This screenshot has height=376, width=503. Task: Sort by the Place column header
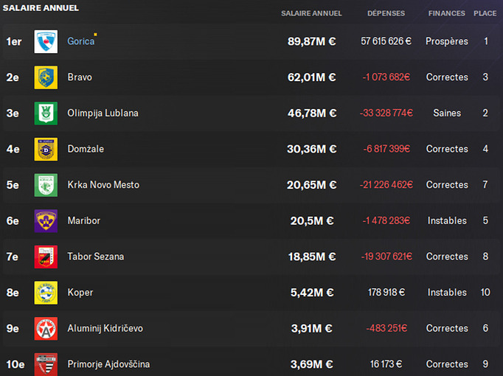pos(485,13)
